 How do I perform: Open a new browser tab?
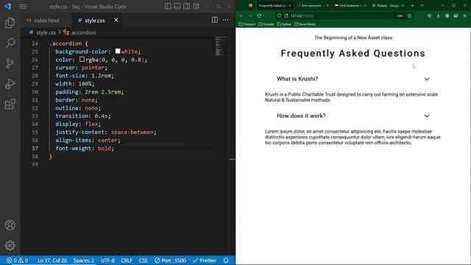click(412, 5)
